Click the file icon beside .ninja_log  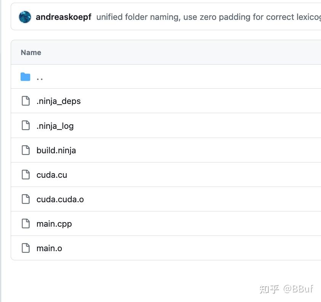click(26, 125)
